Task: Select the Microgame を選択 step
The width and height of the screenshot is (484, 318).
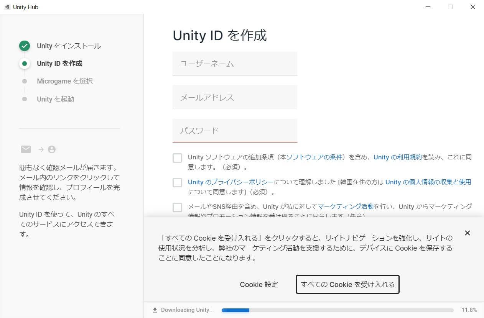Action: [64, 81]
